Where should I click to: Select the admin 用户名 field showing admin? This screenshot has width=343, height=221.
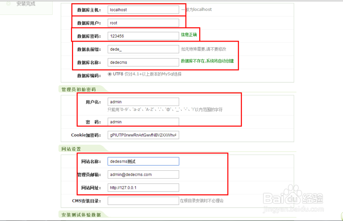(143, 101)
